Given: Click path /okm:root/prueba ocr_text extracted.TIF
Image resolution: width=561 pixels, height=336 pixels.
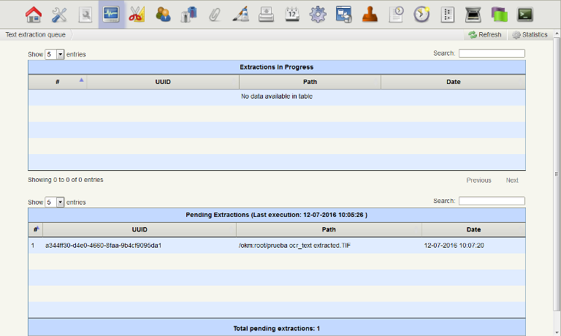Looking at the screenshot, I should (294, 245).
